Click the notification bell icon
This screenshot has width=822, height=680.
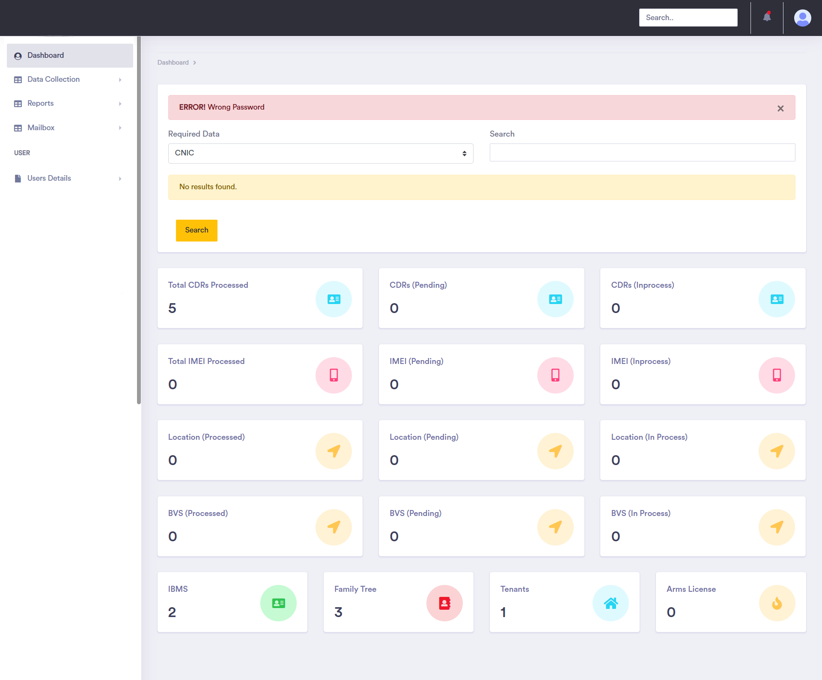(x=767, y=18)
